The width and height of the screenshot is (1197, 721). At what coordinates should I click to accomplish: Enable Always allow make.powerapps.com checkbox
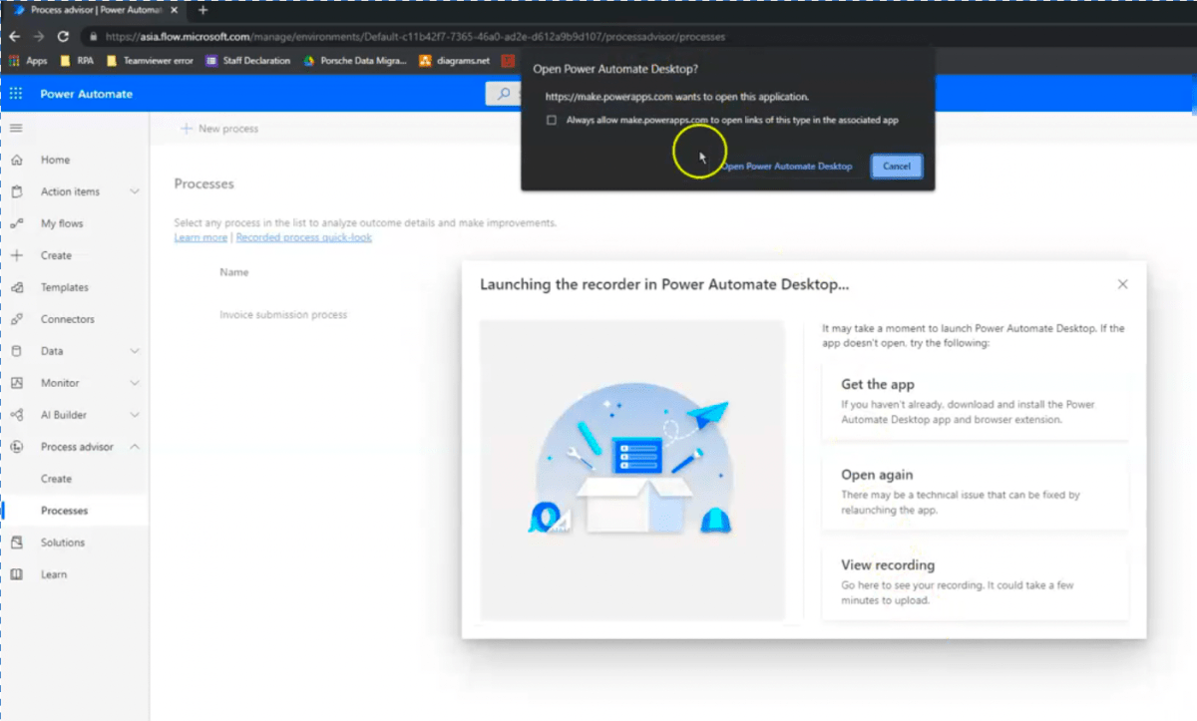point(551,120)
